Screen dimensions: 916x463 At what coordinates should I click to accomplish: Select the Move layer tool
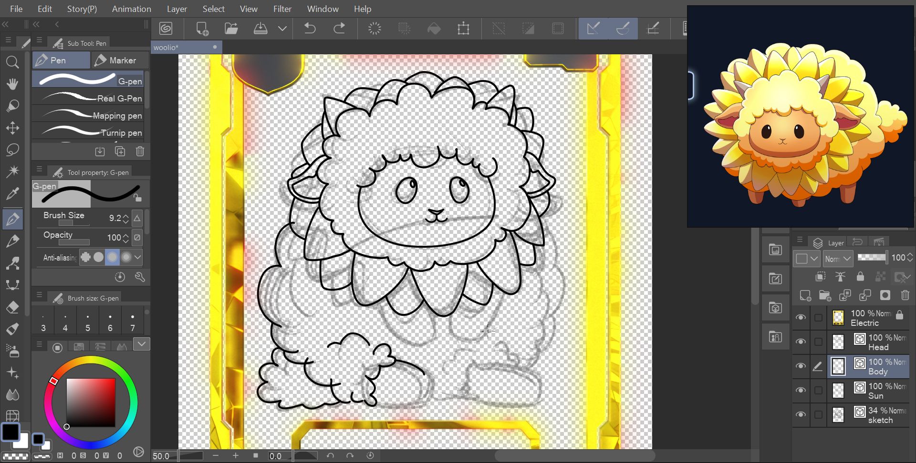(12, 128)
